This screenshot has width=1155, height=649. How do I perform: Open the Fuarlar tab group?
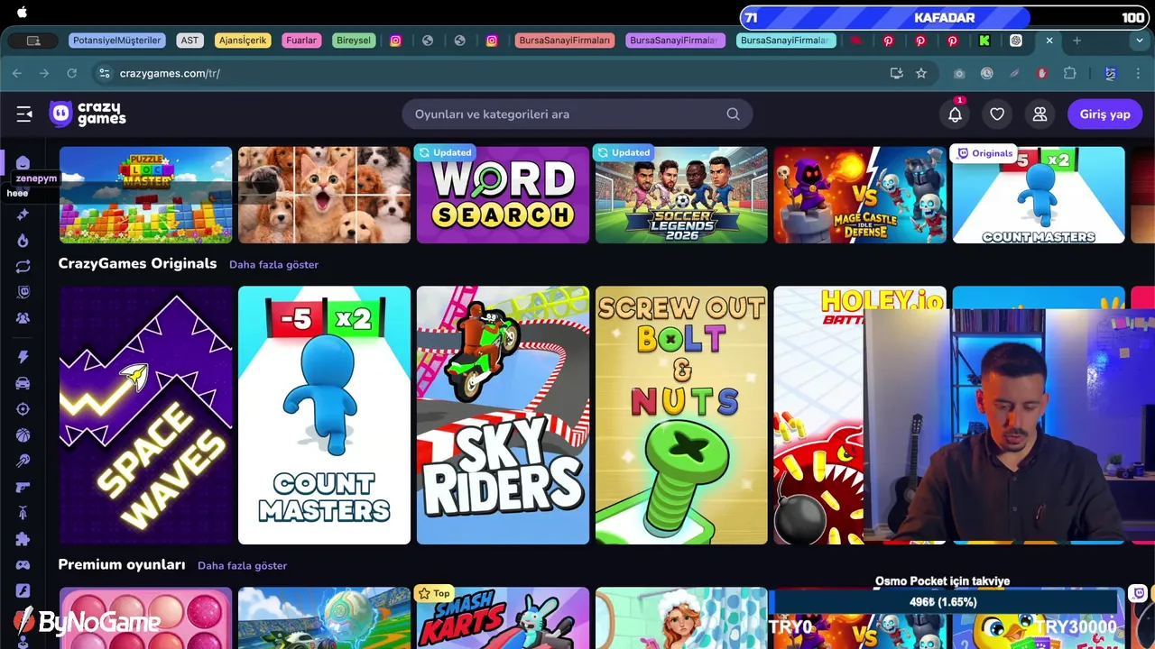301,41
